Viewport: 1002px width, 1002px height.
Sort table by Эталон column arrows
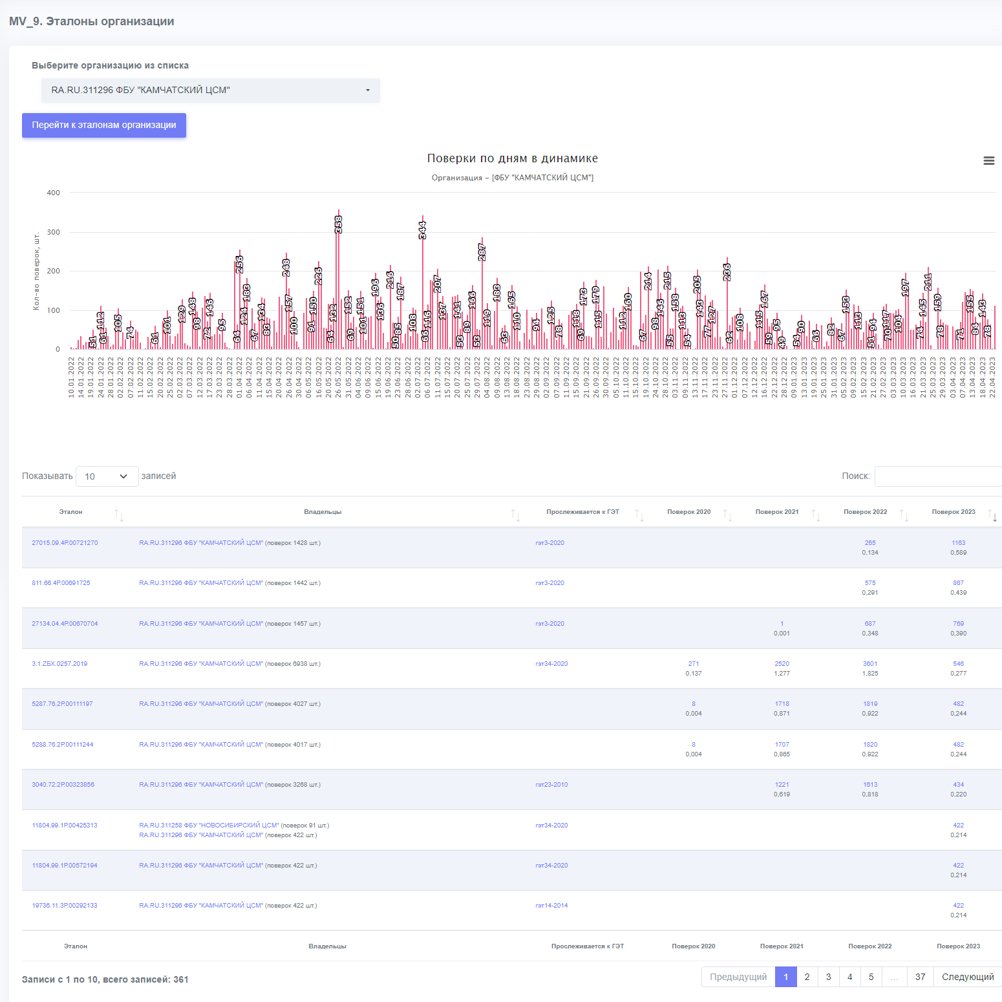tap(119, 515)
